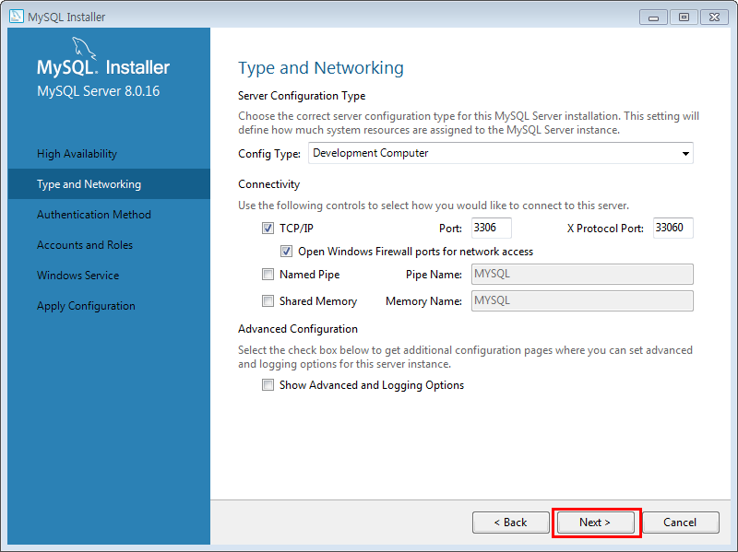The height and width of the screenshot is (552, 738).
Task: Click the Type and Networking heading
Action: pyautogui.click(x=320, y=68)
